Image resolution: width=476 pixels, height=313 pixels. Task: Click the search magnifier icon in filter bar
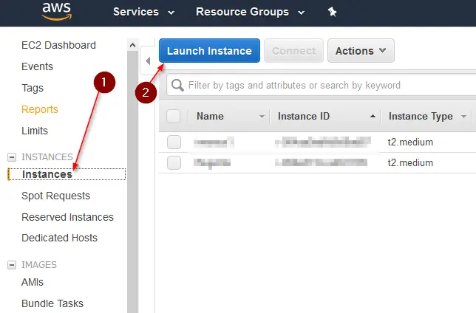pos(177,85)
